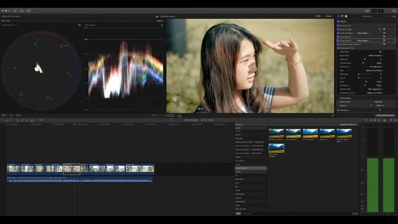The image size is (398, 224).
Task: Open timeline tool selector dropdown arrow
Action: tap(42, 120)
